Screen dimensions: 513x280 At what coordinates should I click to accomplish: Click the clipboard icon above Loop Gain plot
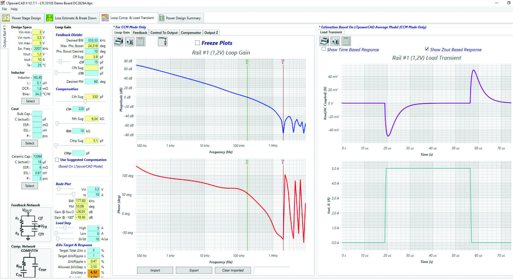pyautogui.click(x=141, y=42)
